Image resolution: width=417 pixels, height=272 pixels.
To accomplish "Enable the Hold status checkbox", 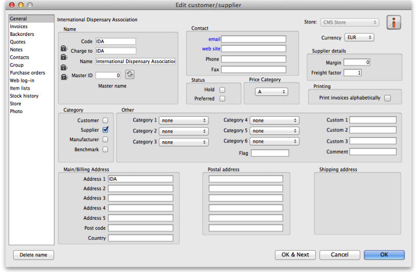I will point(223,90).
